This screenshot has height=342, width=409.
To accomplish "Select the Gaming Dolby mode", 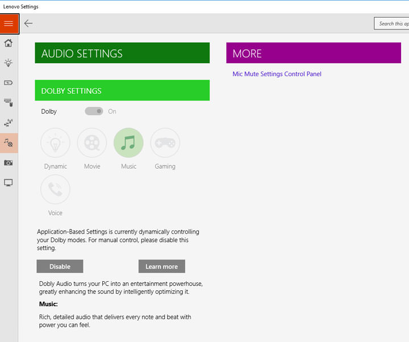I will pyautogui.click(x=165, y=143).
